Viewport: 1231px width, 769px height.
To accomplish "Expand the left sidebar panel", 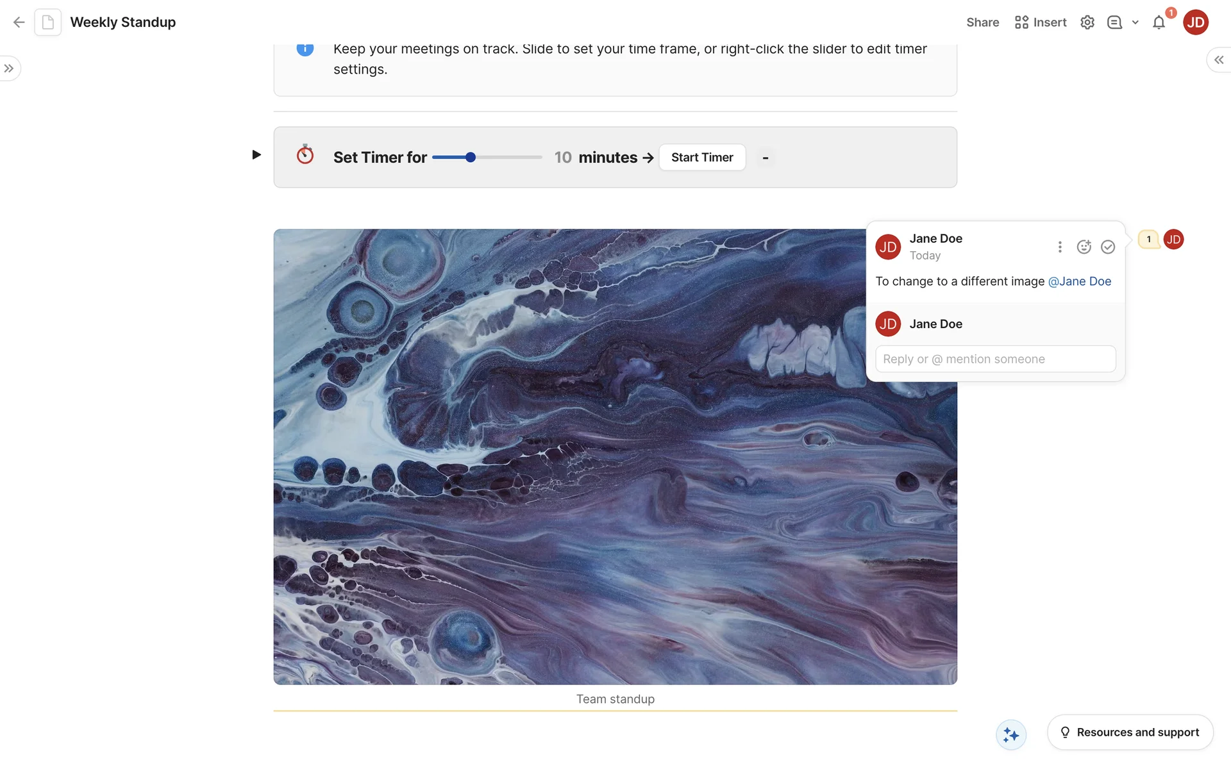I will 9,69.
